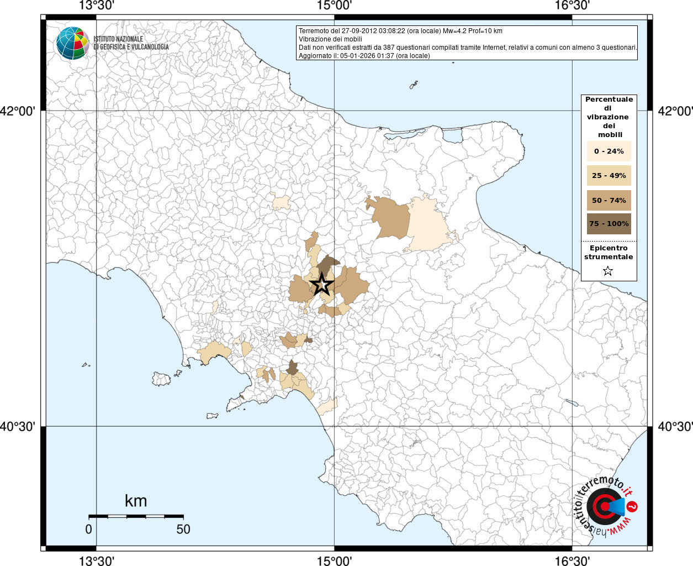Viewport: 693px width, 566px height.
Task: Click the "Istituto Nazionale di Geofisica" logo text
Action: point(131,43)
